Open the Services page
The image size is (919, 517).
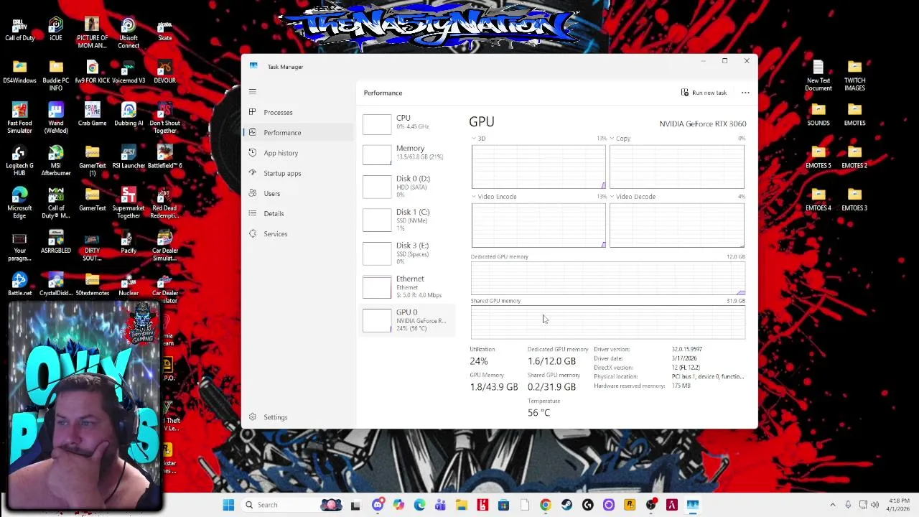tap(297, 233)
